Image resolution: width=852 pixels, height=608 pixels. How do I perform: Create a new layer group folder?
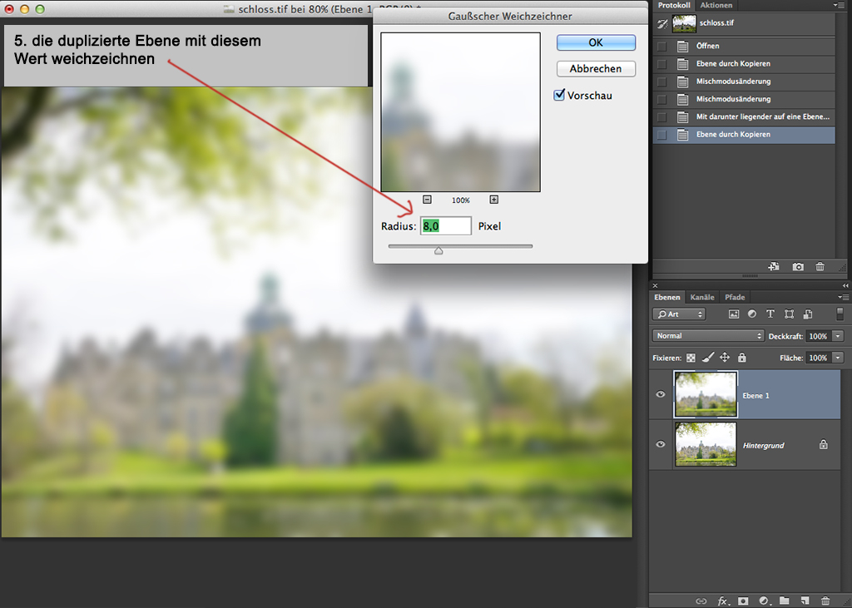[784, 601]
